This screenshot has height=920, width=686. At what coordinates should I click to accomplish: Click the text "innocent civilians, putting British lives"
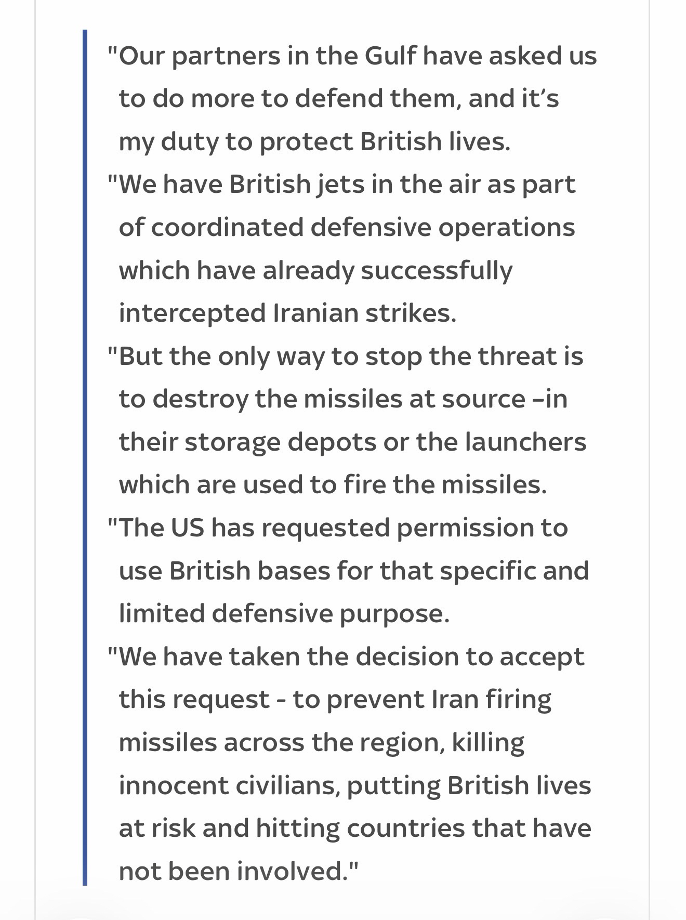point(355,785)
